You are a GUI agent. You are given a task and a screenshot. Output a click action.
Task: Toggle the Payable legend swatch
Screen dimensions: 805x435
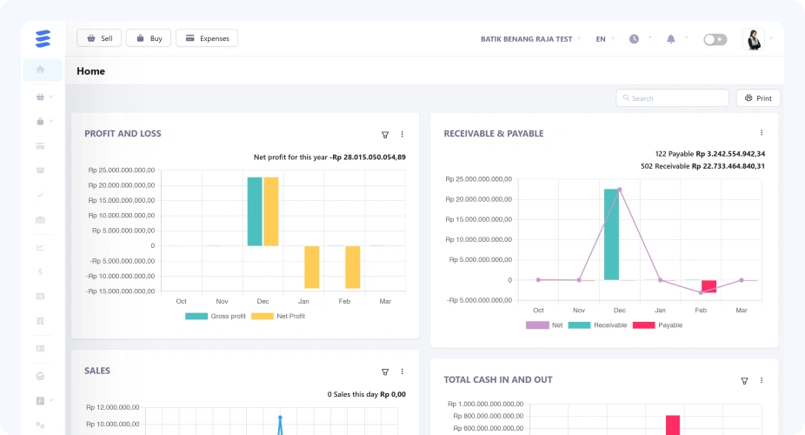[x=644, y=325]
